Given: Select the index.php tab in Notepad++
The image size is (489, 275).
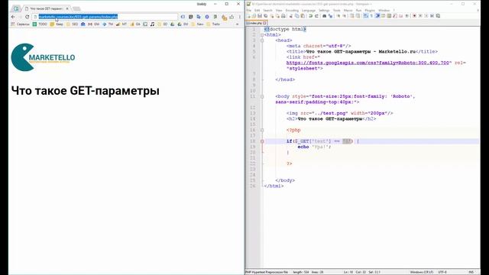Looking at the screenshot, I should [256, 23].
